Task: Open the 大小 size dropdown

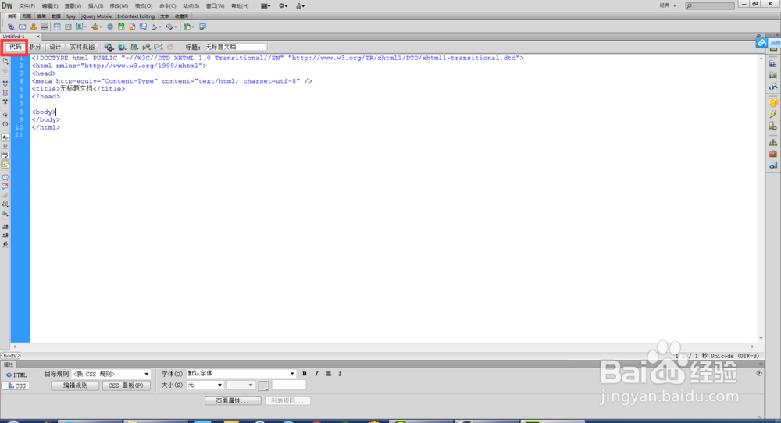Action: pos(205,386)
